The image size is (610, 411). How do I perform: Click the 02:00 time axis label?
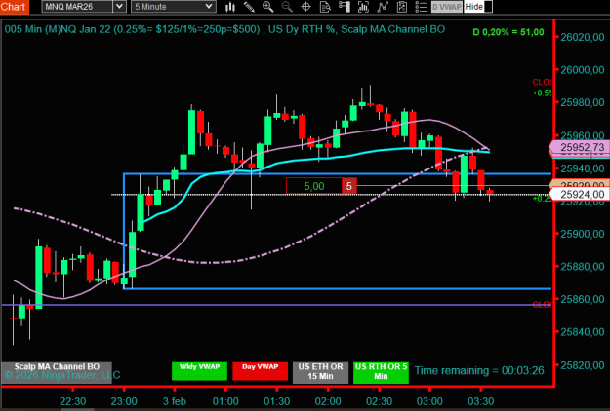[x=328, y=401]
